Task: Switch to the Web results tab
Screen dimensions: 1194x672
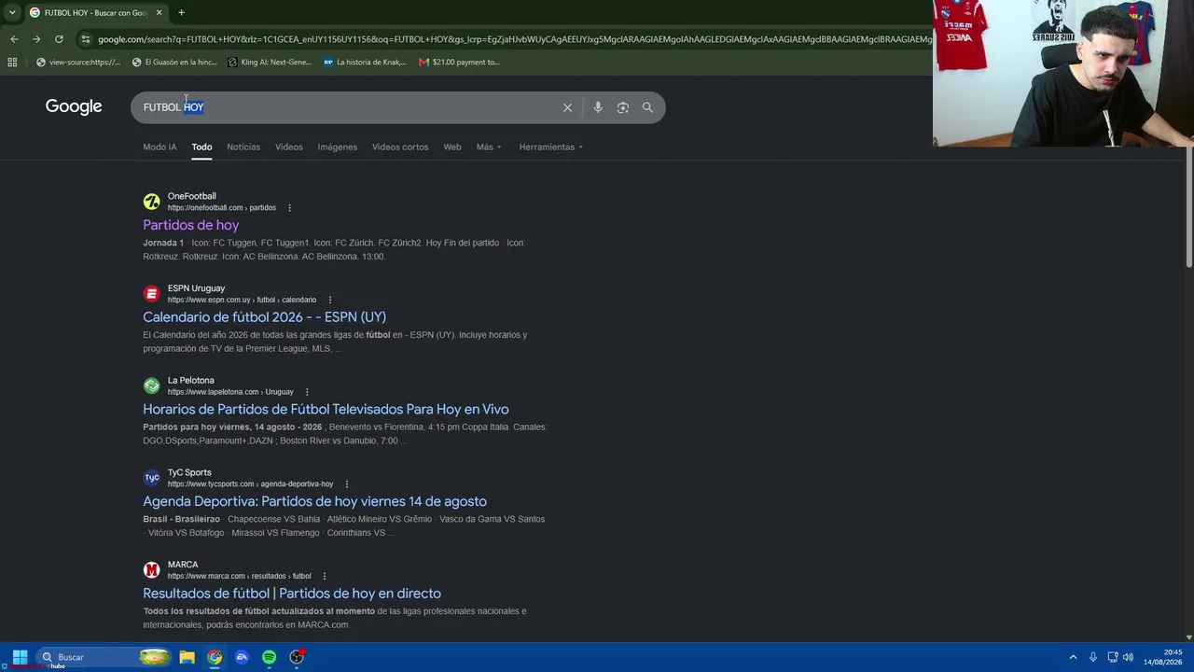Action: coord(452,147)
